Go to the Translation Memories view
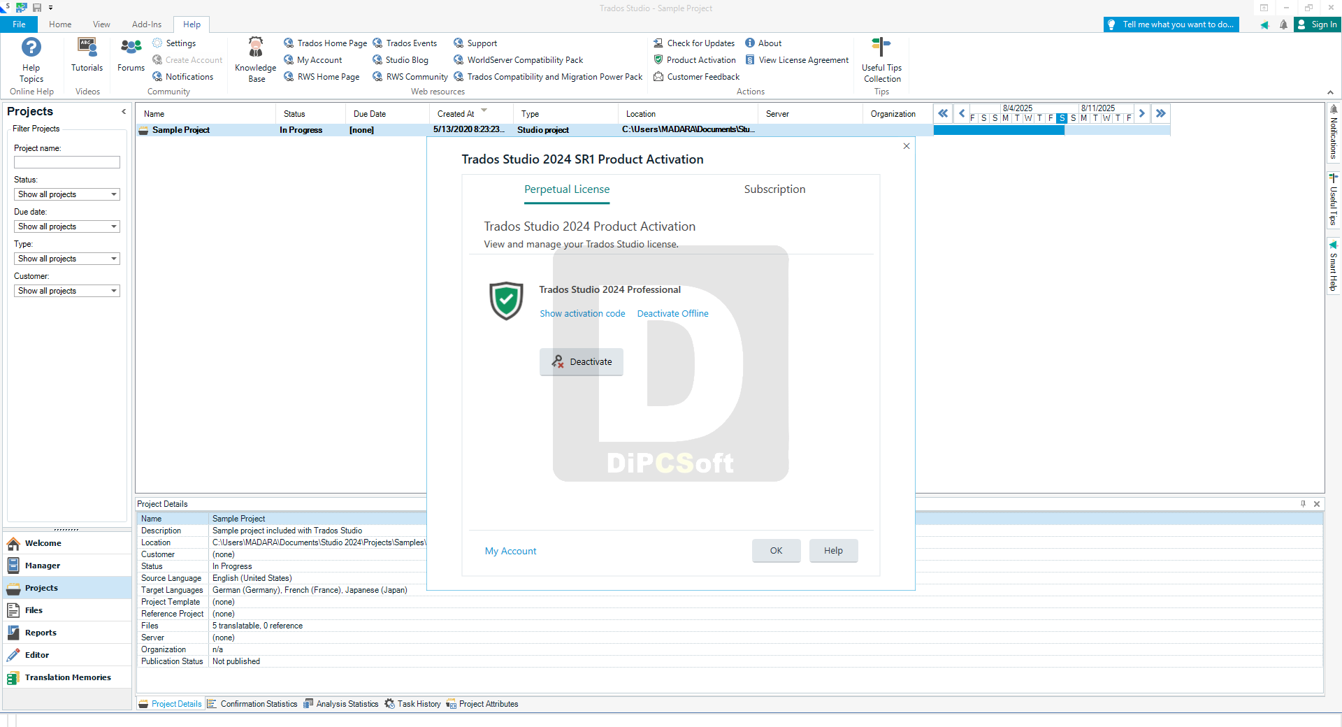Viewport: 1342px width, 727px height. pos(68,677)
